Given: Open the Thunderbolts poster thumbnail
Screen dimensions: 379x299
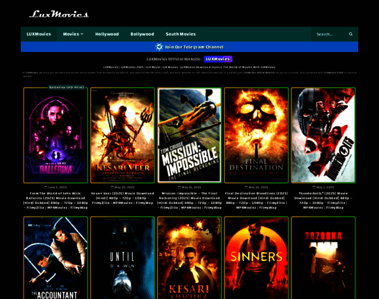Looking at the screenshot, I should pyautogui.click(x=324, y=135).
